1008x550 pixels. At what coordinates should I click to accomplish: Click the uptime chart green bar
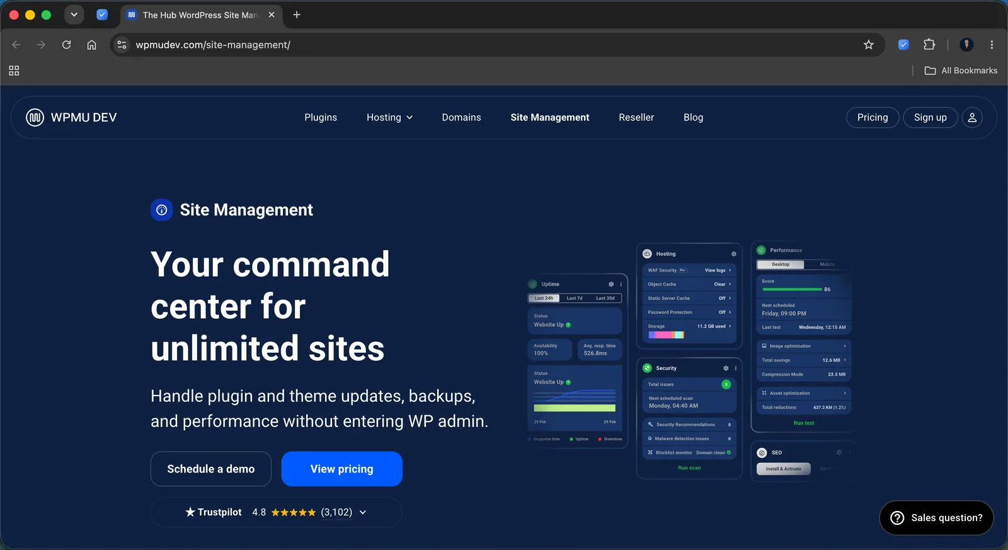[575, 408]
